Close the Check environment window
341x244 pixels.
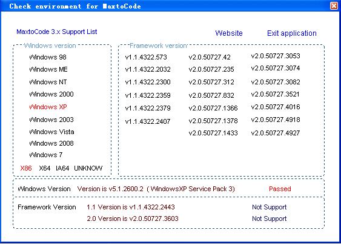click(x=334, y=5)
